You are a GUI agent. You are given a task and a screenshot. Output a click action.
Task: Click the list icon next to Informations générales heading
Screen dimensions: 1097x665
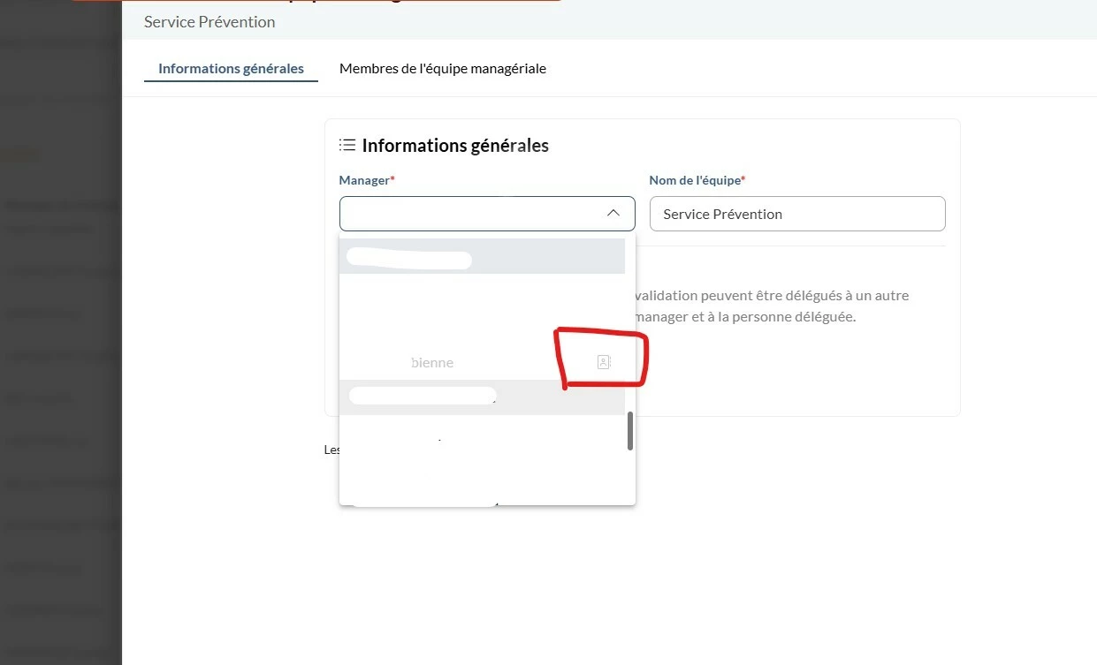[347, 145]
